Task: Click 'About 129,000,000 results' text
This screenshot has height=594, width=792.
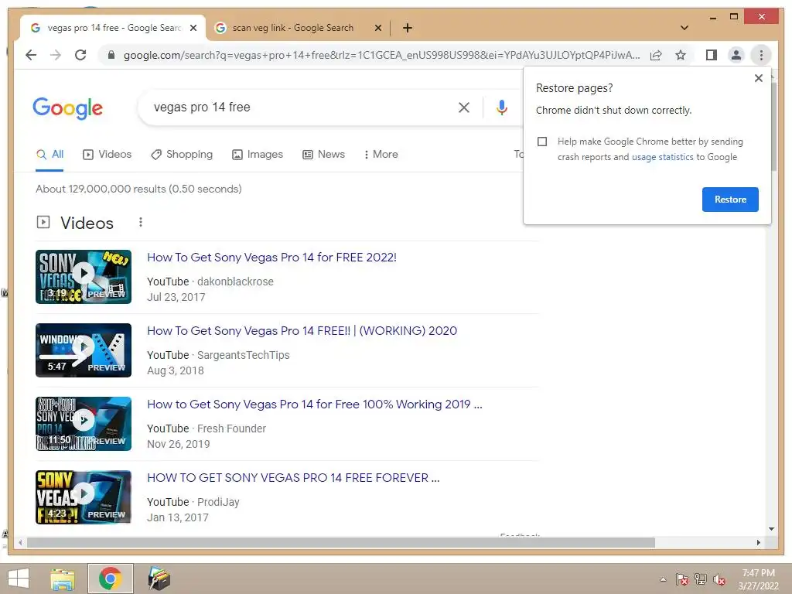Action: 138,189
